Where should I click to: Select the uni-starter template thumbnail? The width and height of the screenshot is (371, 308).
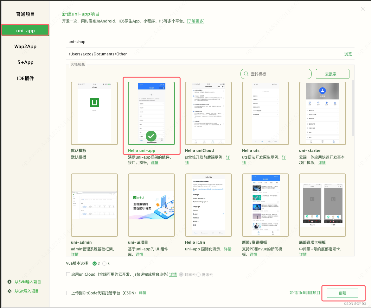322,113
